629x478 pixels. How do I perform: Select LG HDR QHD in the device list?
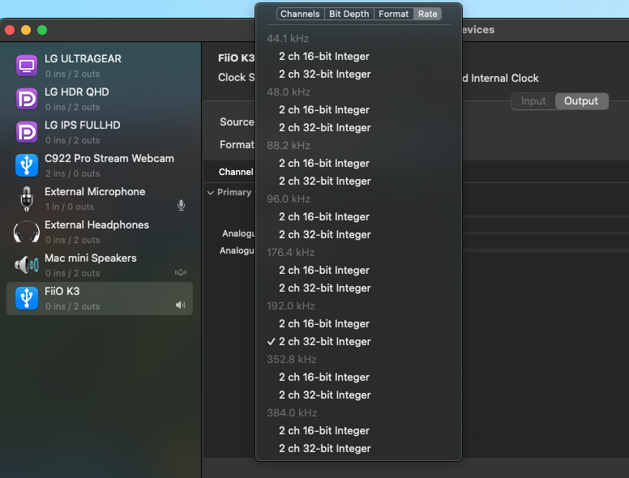tap(100, 99)
